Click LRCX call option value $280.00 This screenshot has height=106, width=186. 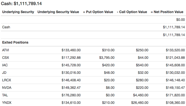[142, 80]
